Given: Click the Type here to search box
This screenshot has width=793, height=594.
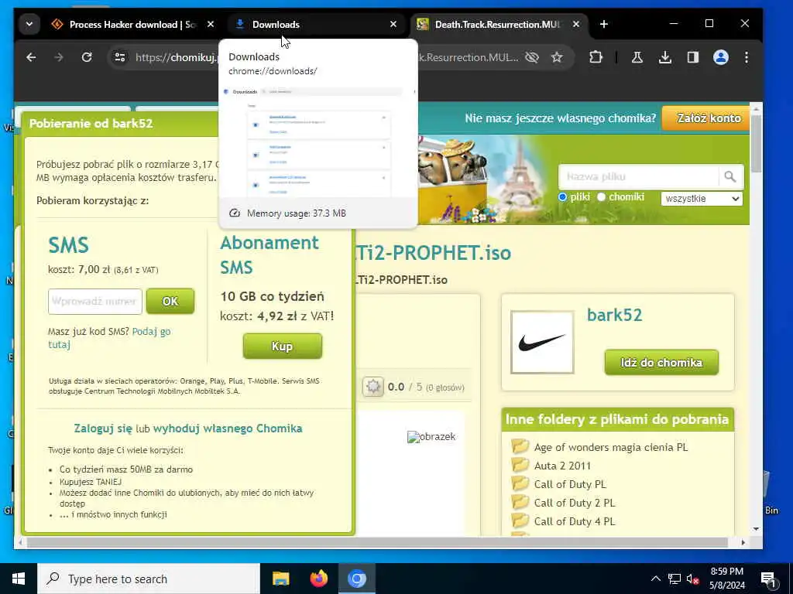Looking at the screenshot, I should [x=149, y=579].
